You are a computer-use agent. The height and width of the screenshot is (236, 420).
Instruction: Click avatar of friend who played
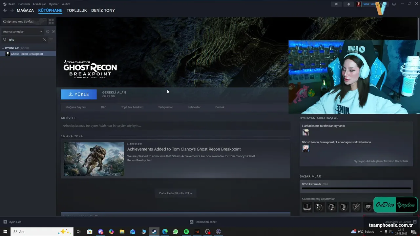[x=306, y=132]
